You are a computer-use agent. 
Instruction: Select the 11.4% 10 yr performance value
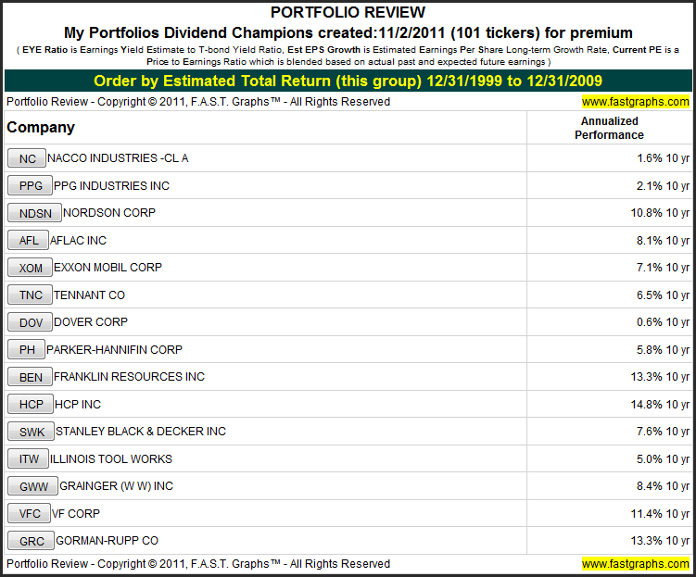coord(660,514)
